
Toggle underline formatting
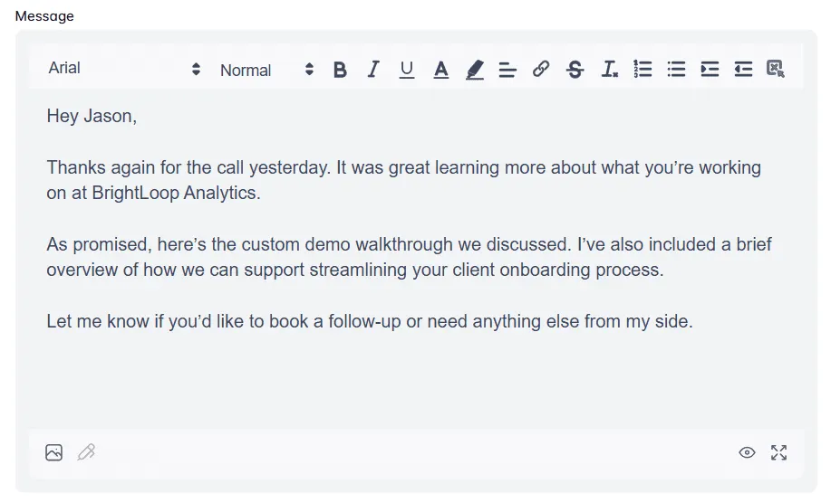[407, 70]
